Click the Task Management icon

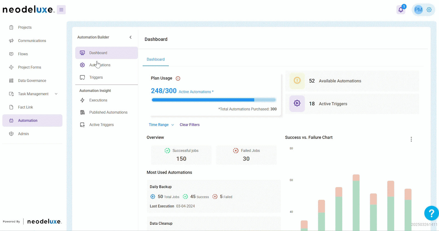(11, 94)
